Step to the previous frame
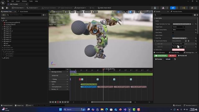 click(53, 102)
